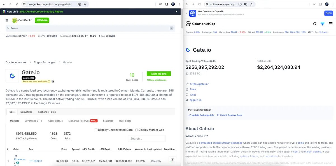Open Chrome three-dot menu in CoinGecko window
336x166 pixels.
pyautogui.click(x=179, y=4)
